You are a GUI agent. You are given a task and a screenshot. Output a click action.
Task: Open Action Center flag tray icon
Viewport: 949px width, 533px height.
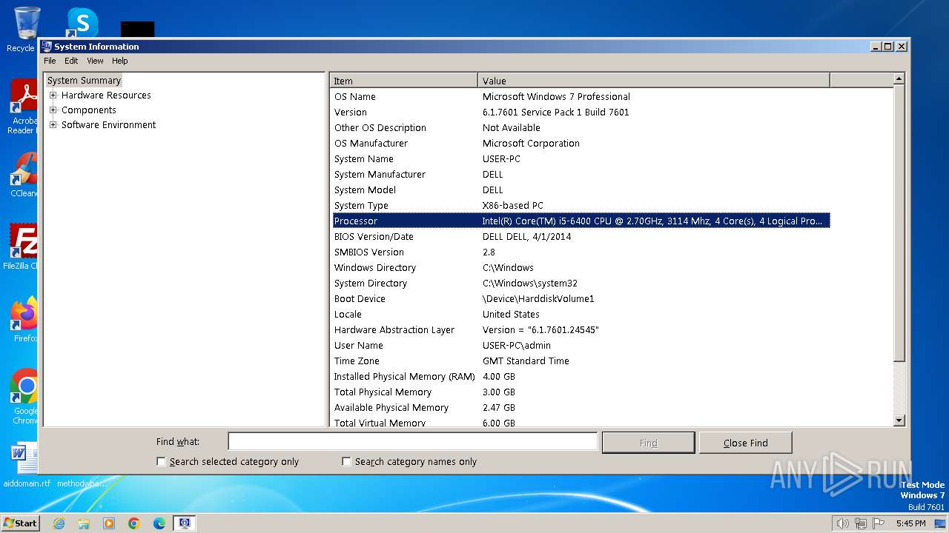878,523
